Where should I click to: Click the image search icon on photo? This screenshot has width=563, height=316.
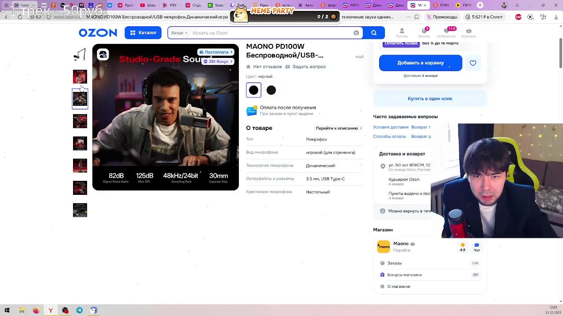coord(103,54)
